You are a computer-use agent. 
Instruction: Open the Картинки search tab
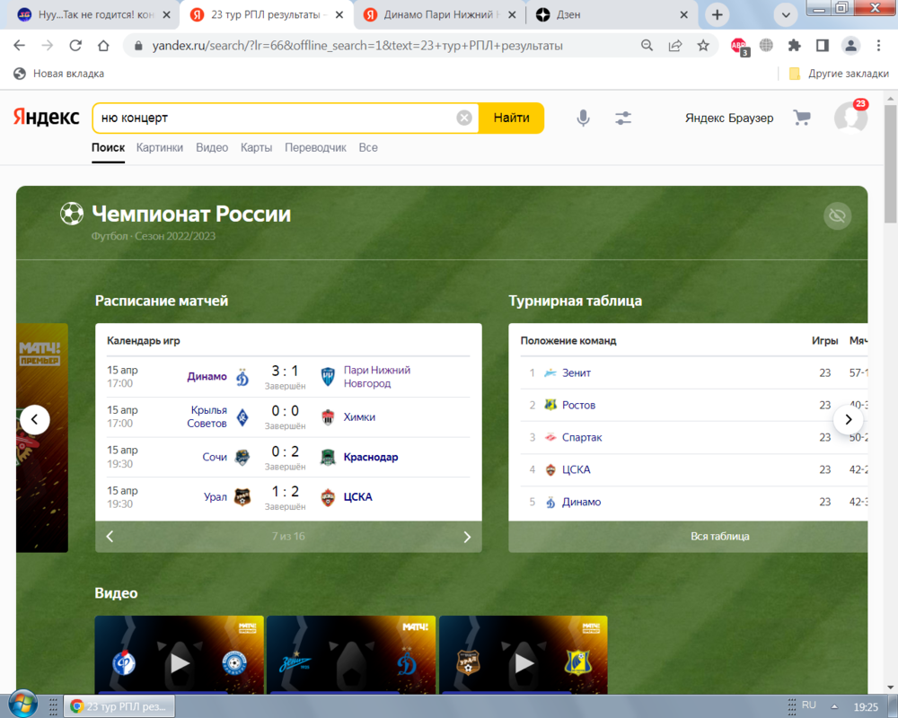tap(160, 148)
